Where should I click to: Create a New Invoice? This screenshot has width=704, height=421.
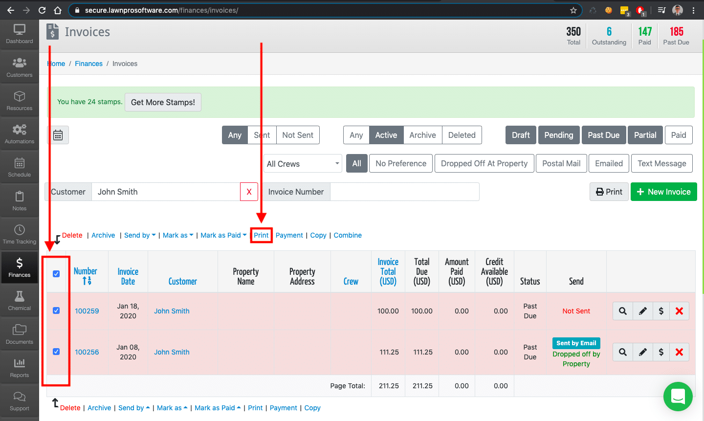[663, 192]
